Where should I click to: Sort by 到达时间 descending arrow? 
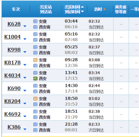click(82, 11)
